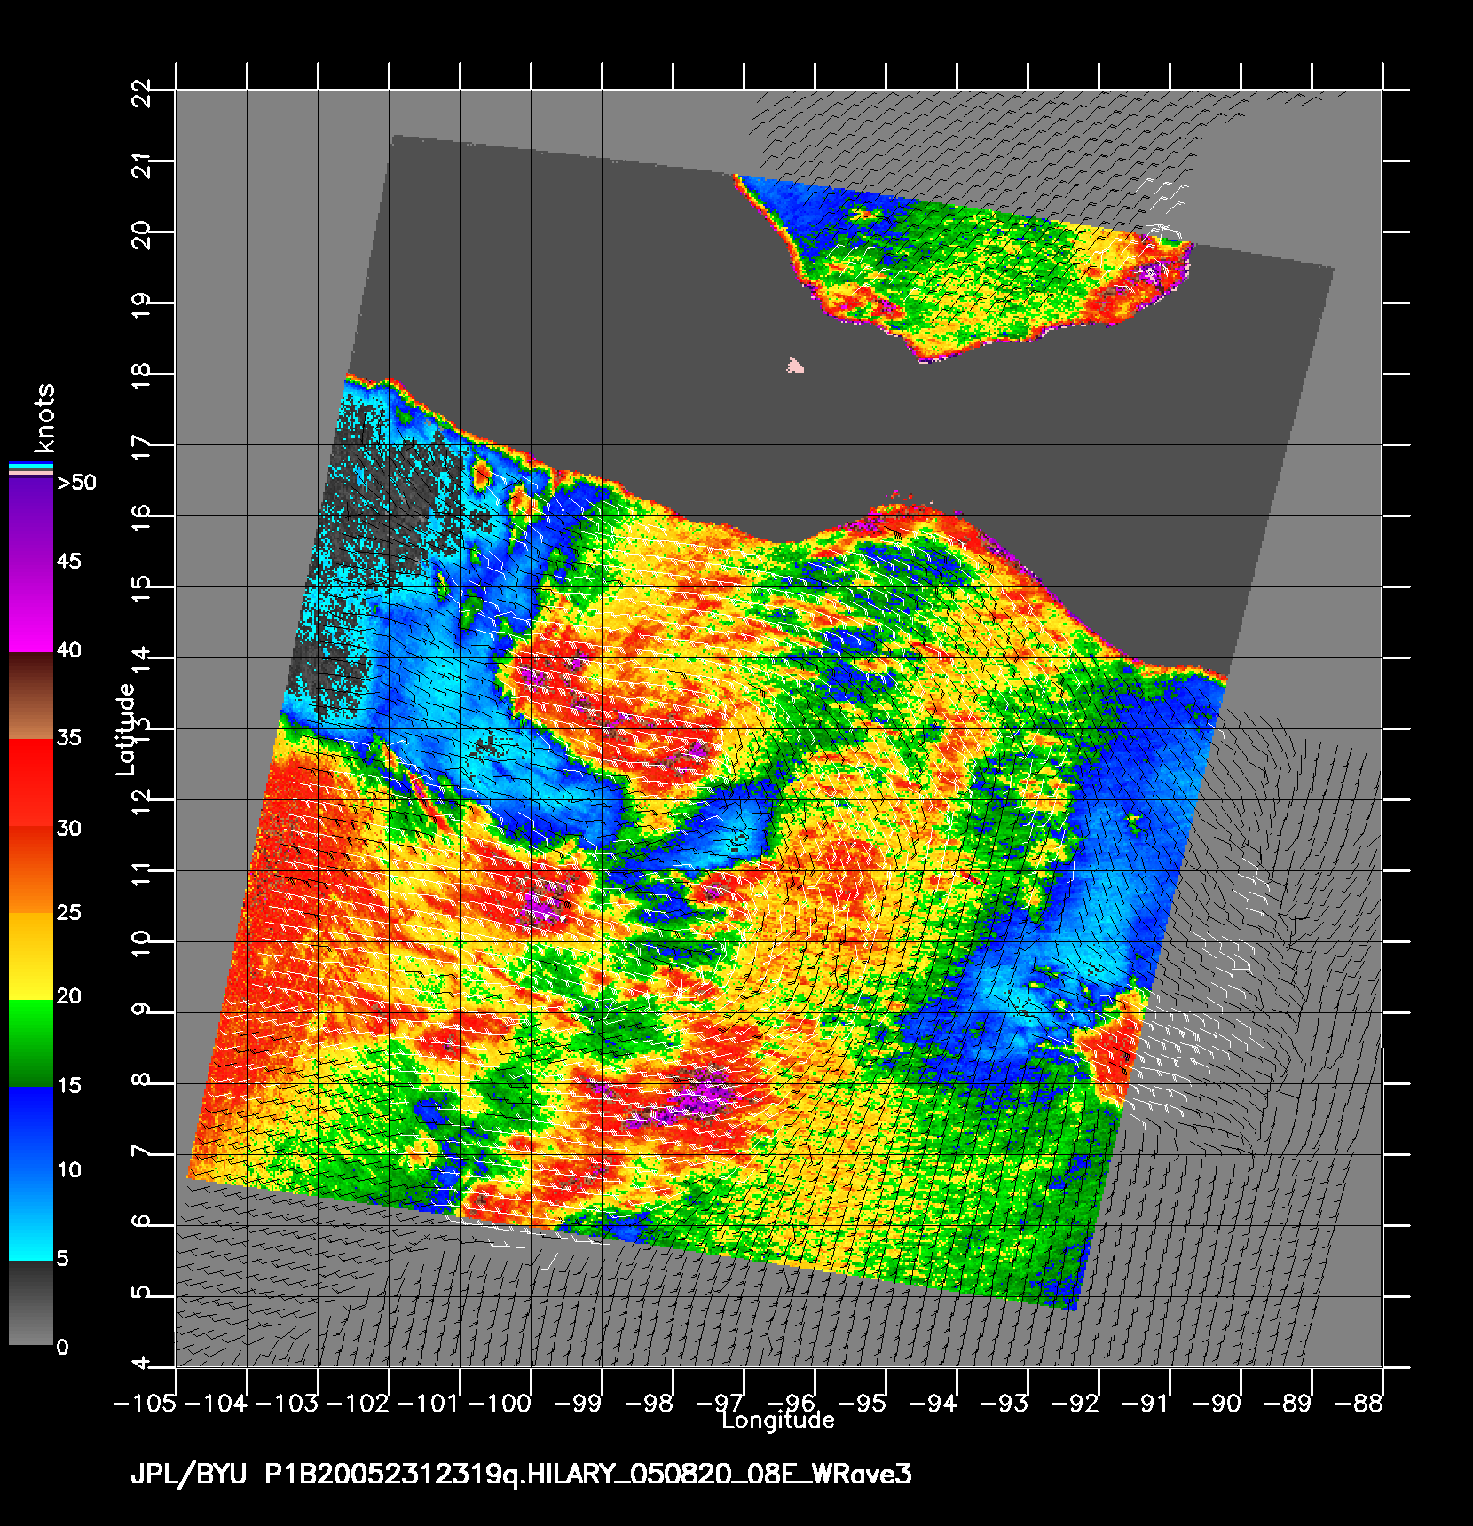Viewport: 1473px width, 1526px height.
Task: Click colorbar label 45
Action: coord(69,562)
